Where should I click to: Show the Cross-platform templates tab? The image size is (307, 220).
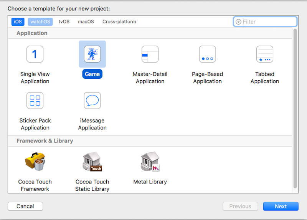click(x=119, y=22)
